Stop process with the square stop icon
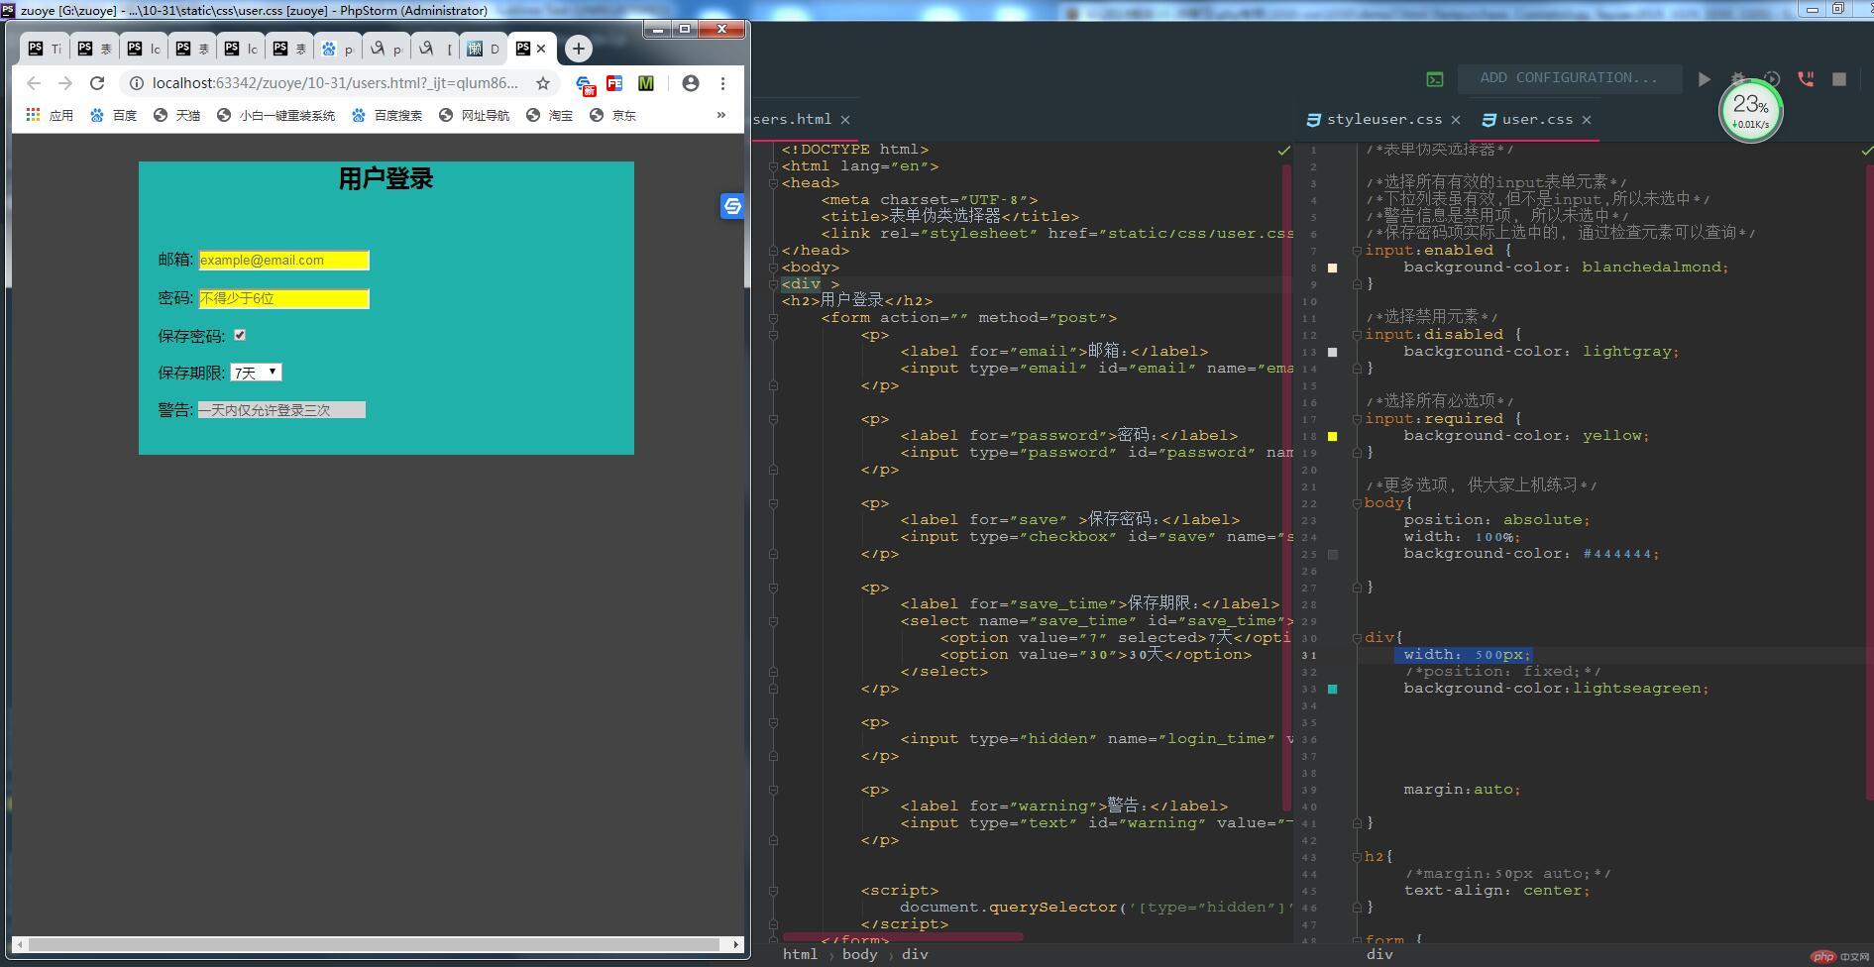 1839,79
